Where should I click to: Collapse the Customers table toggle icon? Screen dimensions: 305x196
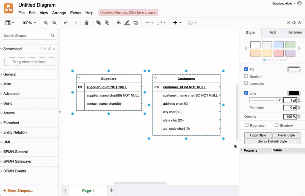155,77
